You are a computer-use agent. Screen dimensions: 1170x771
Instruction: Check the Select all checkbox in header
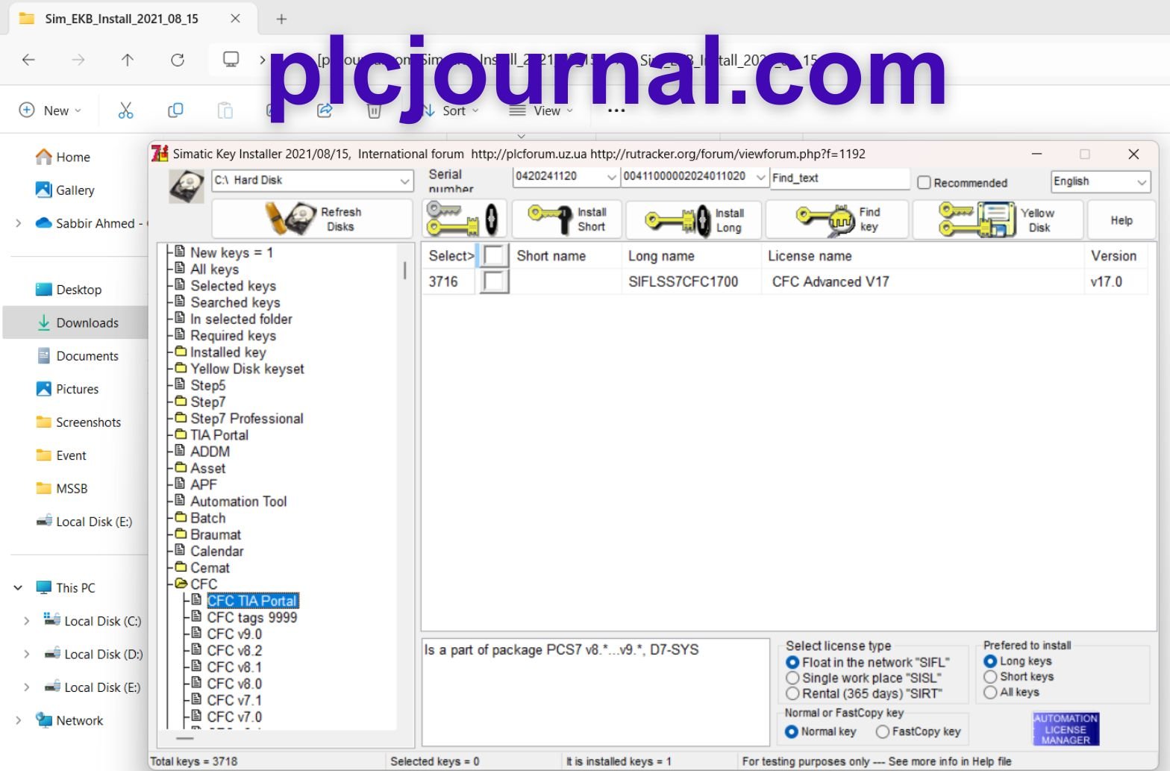pyautogui.click(x=492, y=256)
